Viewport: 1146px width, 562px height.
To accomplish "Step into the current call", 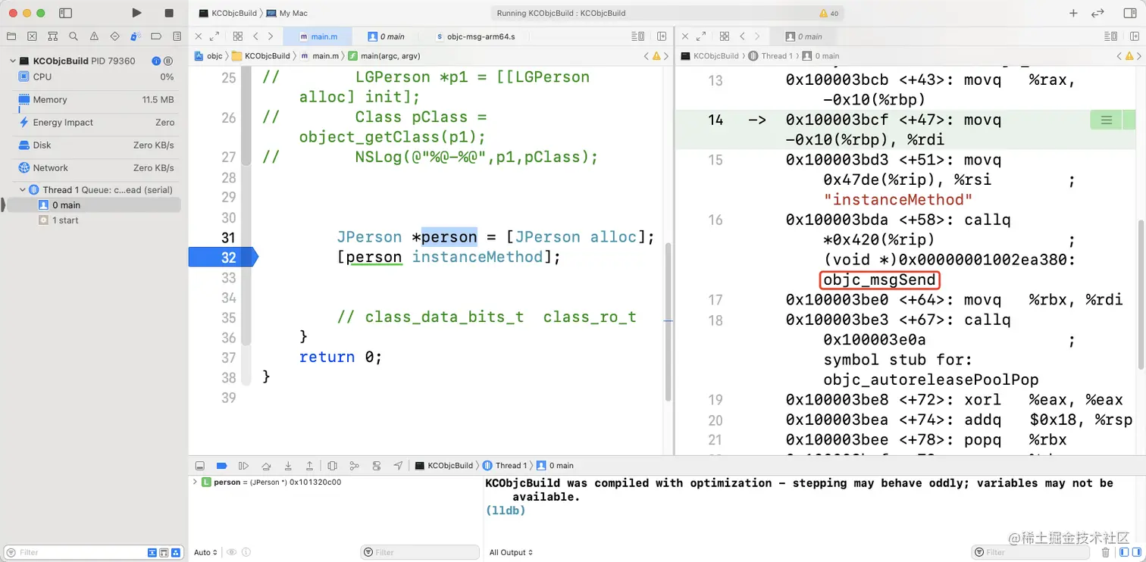I will pyautogui.click(x=288, y=466).
